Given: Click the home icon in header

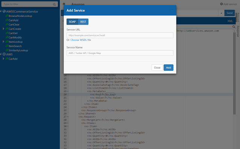Looking at the screenshot, I should pyautogui.click(x=64, y=4).
